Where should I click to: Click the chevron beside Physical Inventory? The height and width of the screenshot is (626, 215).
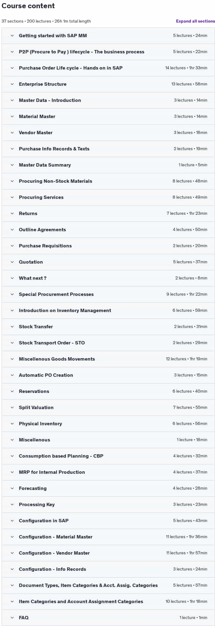tap(12, 424)
